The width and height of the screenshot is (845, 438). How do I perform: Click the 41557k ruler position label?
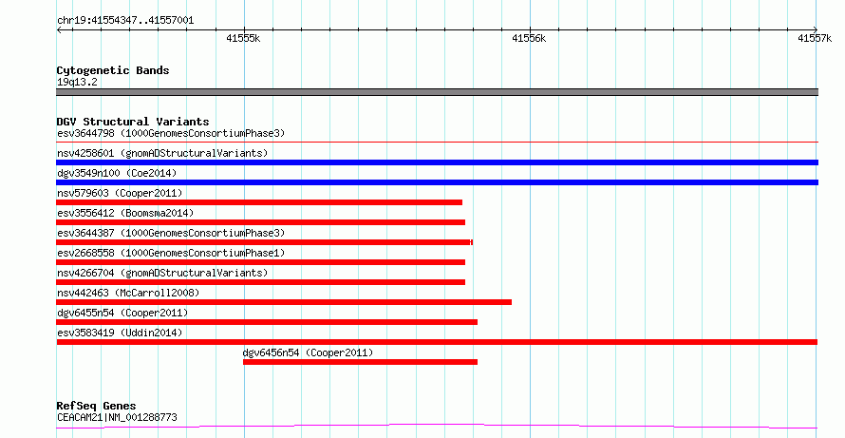click(815, 38)
